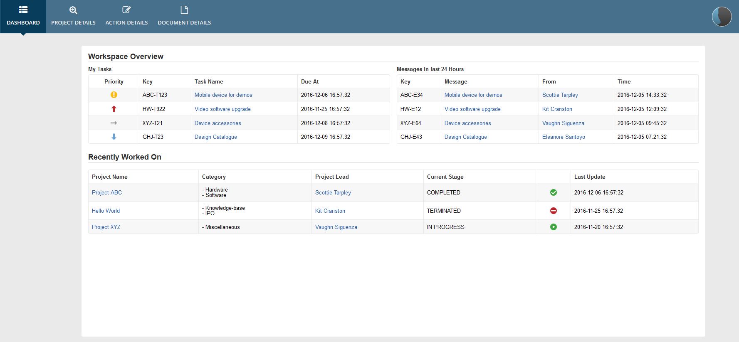
Task: Click the red up-arrow priority icon for HW-T922
Action: point(114,109)
